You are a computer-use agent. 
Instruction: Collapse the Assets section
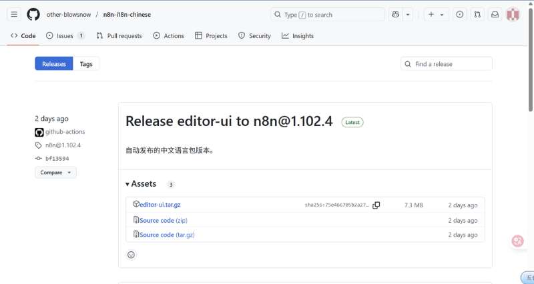point(141,184)
